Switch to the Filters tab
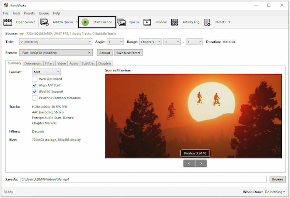 [x=49, y=63]
